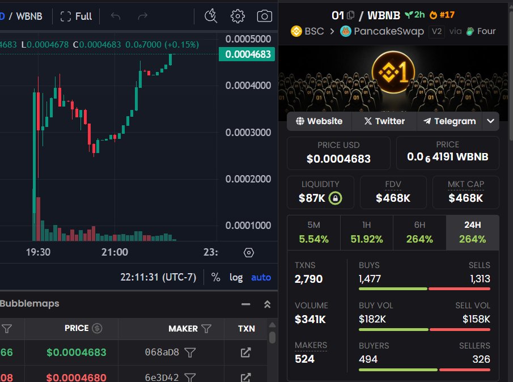This screenshot has width=513, height=382.
Task: Copy the 01 token address icon
Action: tap(350, 15)
